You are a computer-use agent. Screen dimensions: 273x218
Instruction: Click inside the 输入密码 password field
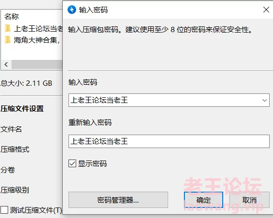tap(165, 100)
